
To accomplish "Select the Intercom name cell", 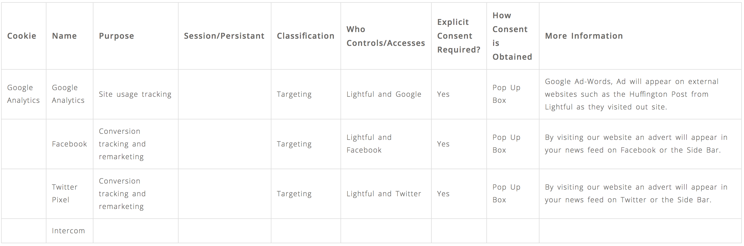I will (x=69, y=231).
